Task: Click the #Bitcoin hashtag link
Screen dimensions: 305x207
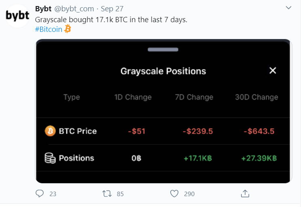Action: click(x=49, y=29)
